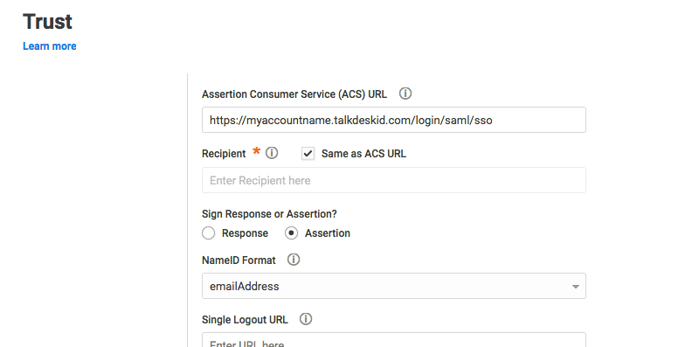
Task: Click the Same as ACS URL label text
Action: coord(363,154)
